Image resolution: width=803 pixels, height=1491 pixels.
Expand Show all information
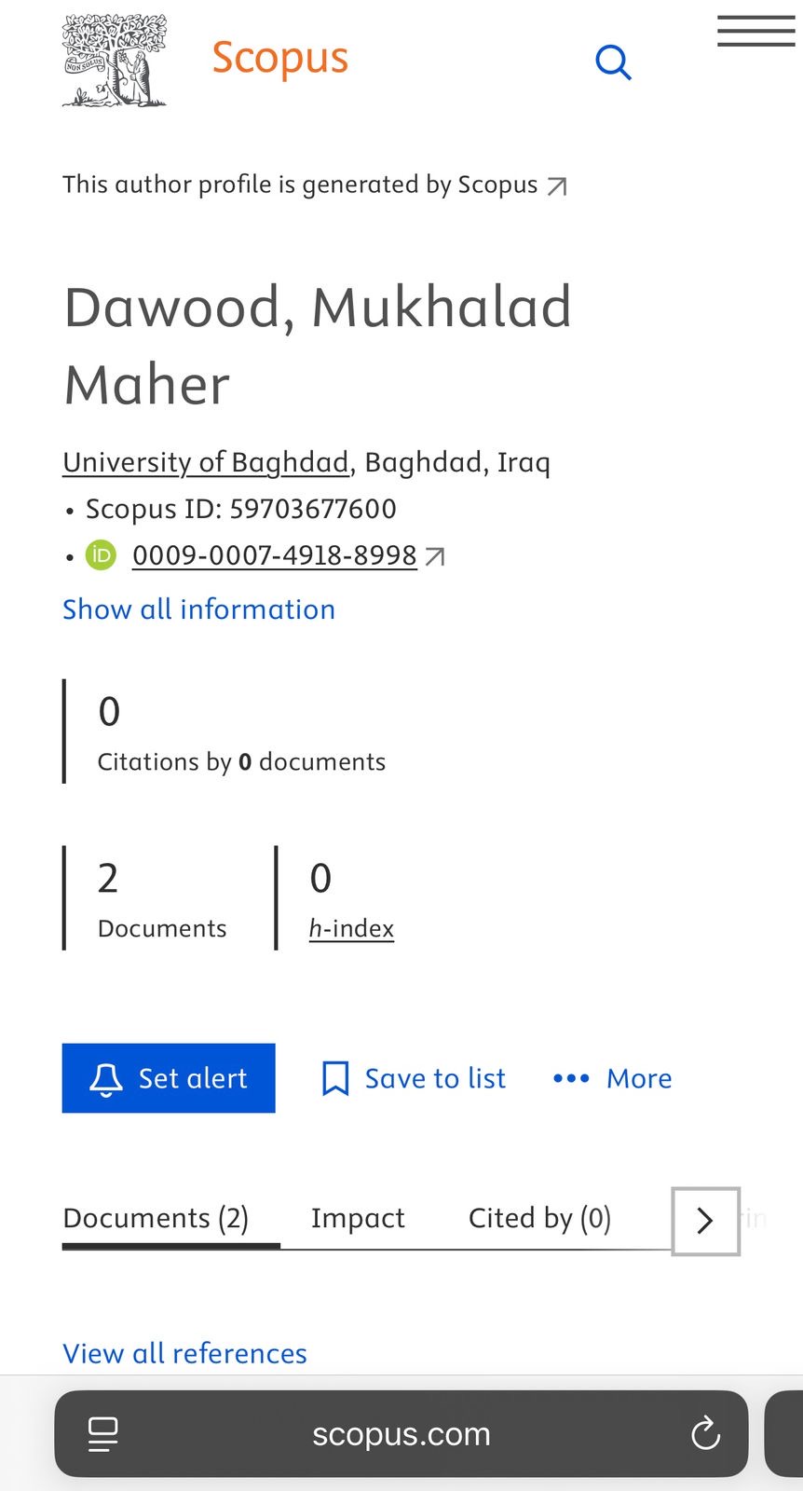(x=198, y=609)
